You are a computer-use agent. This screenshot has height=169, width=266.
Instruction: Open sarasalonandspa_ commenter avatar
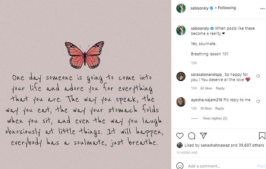pos(181,76)
